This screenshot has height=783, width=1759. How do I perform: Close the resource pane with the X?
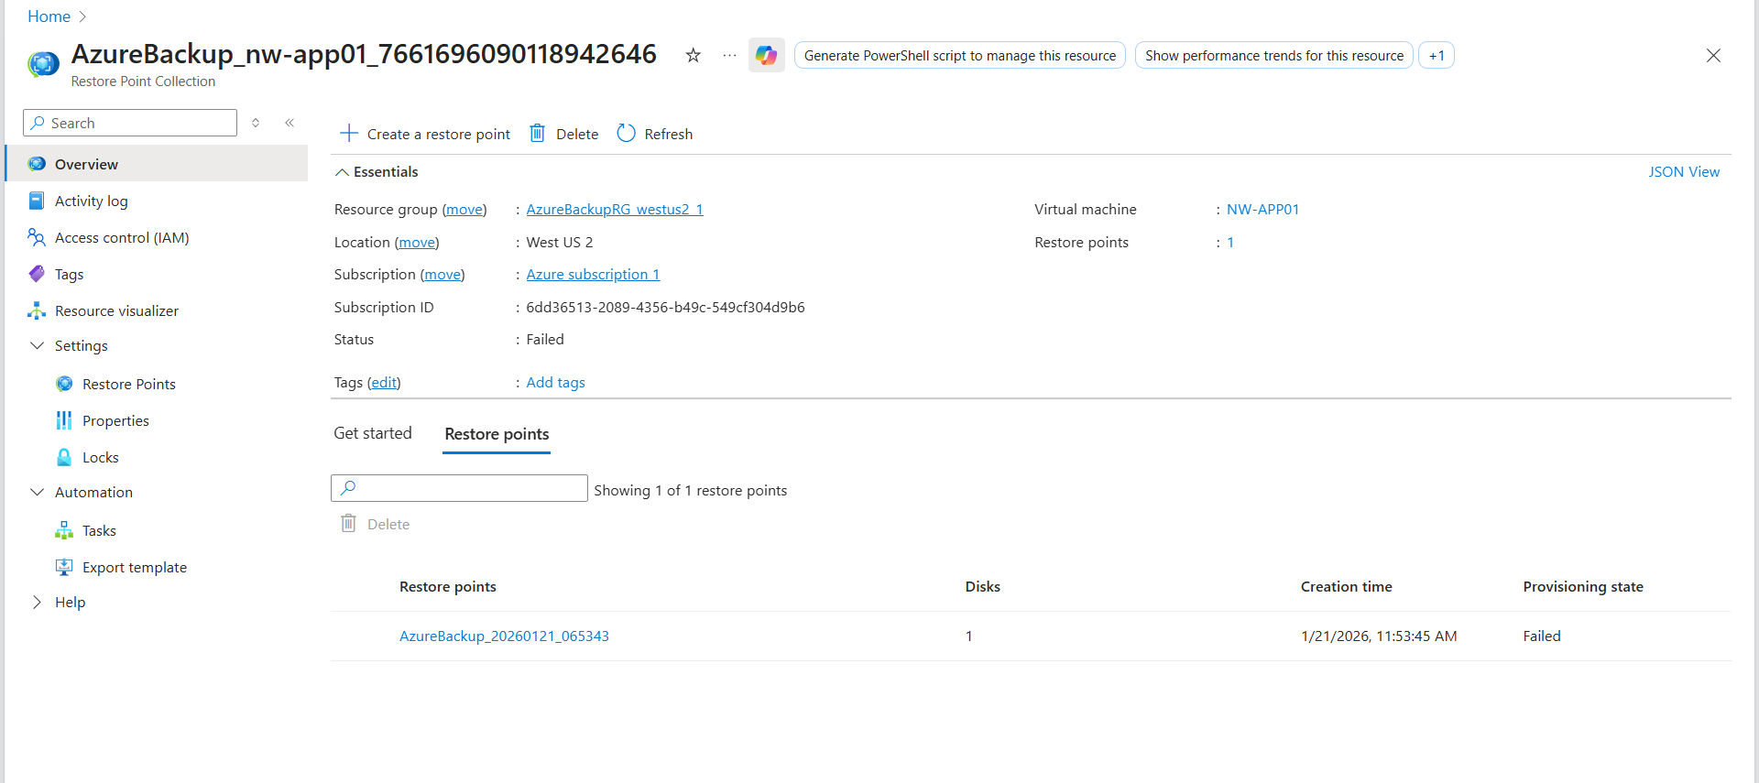[1713, 55]
